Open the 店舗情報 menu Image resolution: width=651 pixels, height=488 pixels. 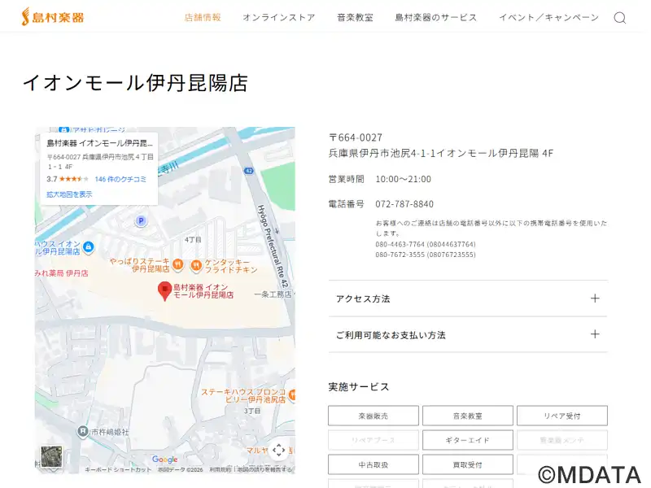pyautogui.click(x=203, y=17)
